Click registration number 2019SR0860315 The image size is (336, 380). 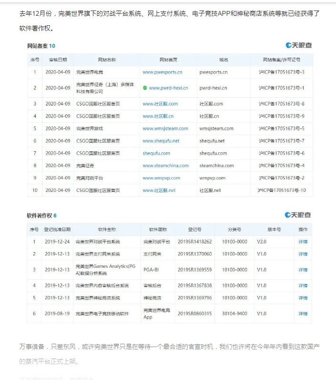click(x=195, y=314)
